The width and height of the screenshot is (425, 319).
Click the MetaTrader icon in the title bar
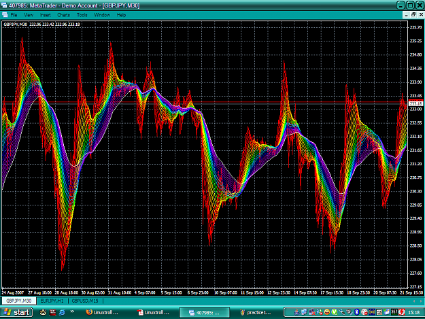coord(4,5)
